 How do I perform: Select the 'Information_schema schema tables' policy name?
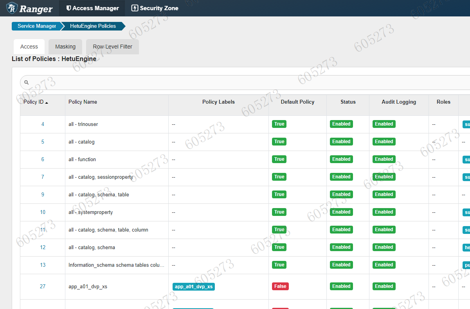(x=116, y=265)
